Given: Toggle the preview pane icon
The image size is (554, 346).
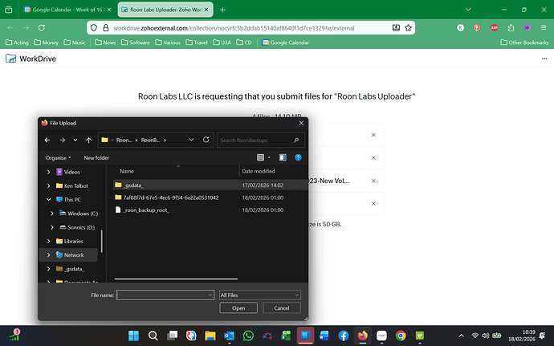Looking at the screenshot, I should pos(283,157).
